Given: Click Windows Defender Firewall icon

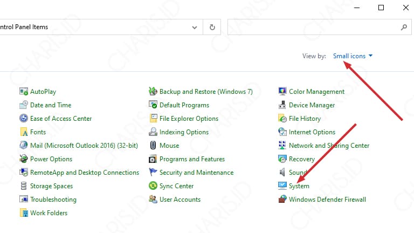Looking at the screenshot, I should coord(282,200).
